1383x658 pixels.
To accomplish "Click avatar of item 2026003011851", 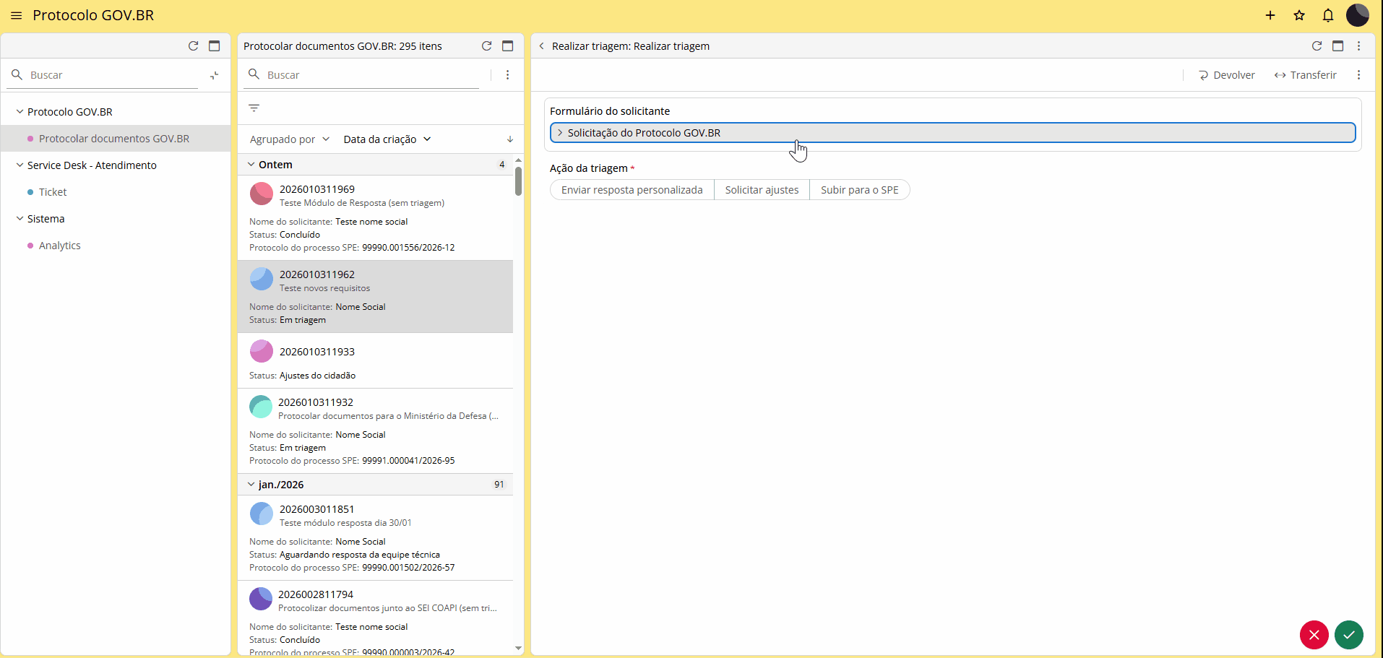I will [261, 514].
